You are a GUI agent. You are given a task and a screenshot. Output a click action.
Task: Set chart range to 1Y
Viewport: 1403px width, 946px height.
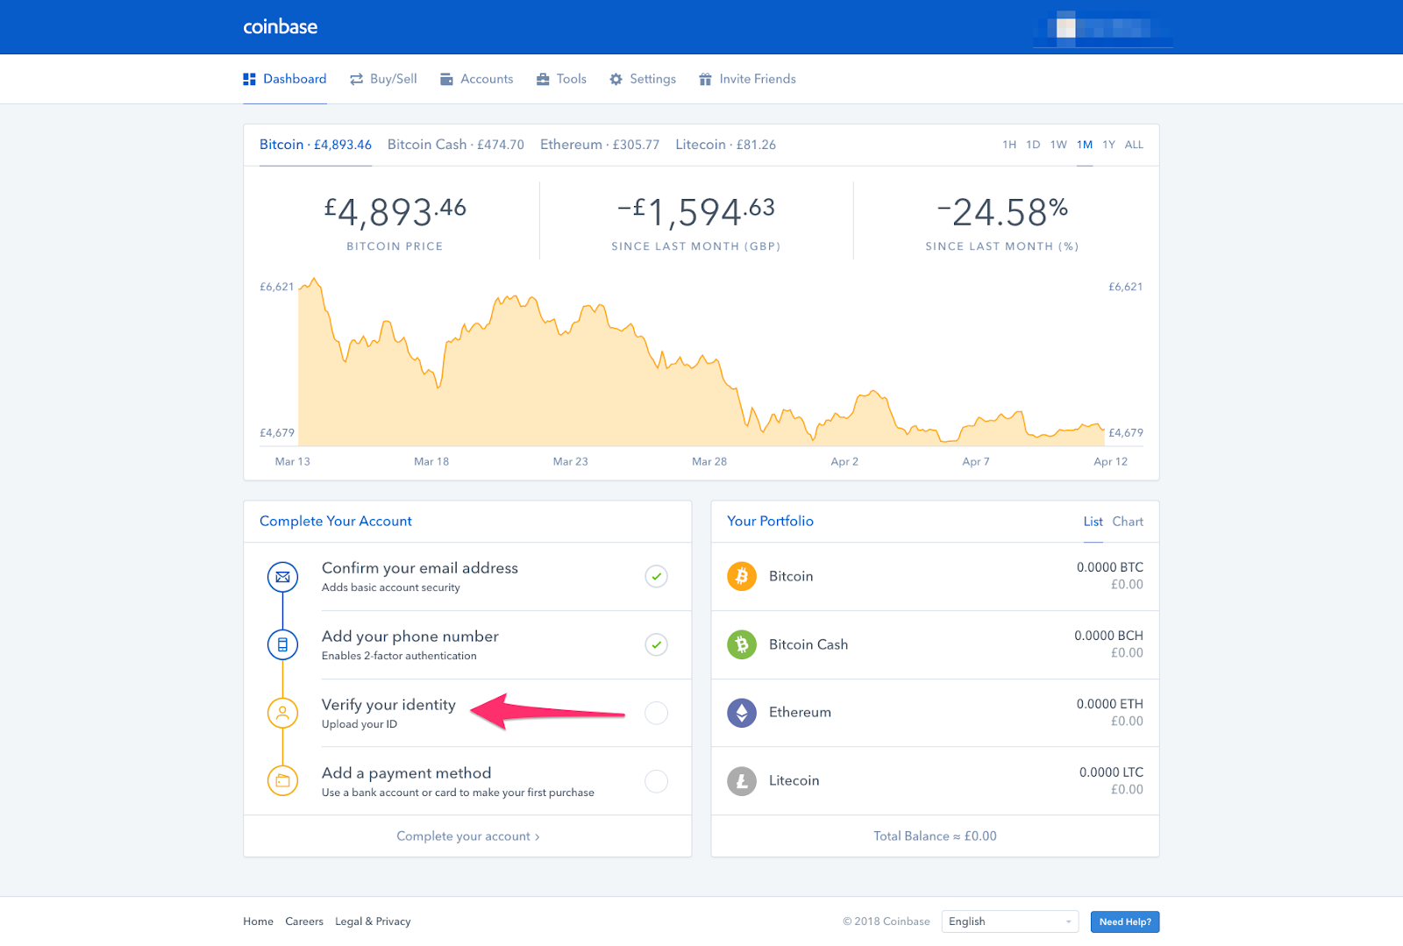[1108, 145]
